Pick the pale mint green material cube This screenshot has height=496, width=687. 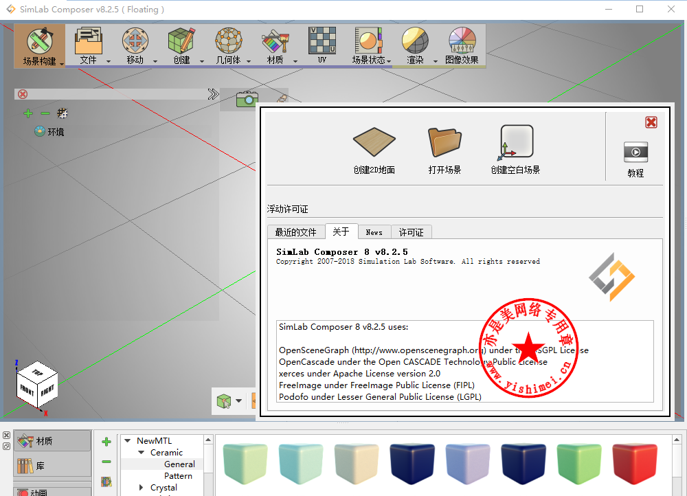245,464
